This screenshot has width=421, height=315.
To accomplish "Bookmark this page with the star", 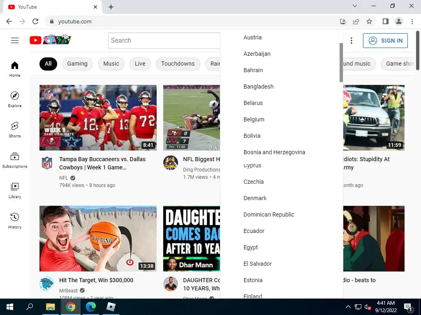I will (x=369, y=21).
